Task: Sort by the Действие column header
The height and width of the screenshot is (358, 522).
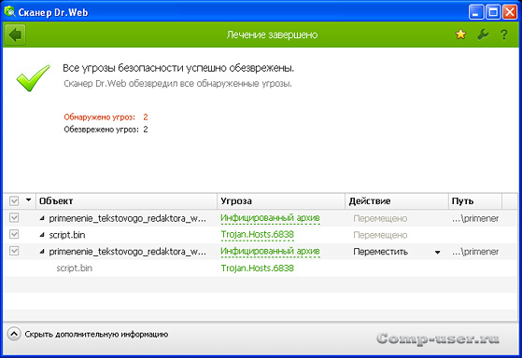Action: click(x=397, y=201)
